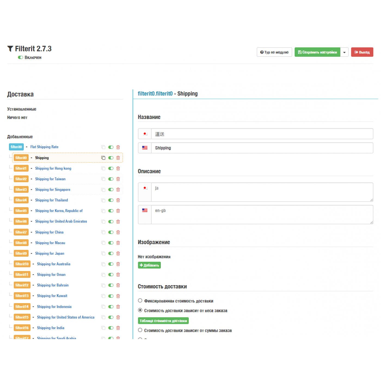
Task: Click the English name field containing Shipping
Action: [x=262, y=148]
